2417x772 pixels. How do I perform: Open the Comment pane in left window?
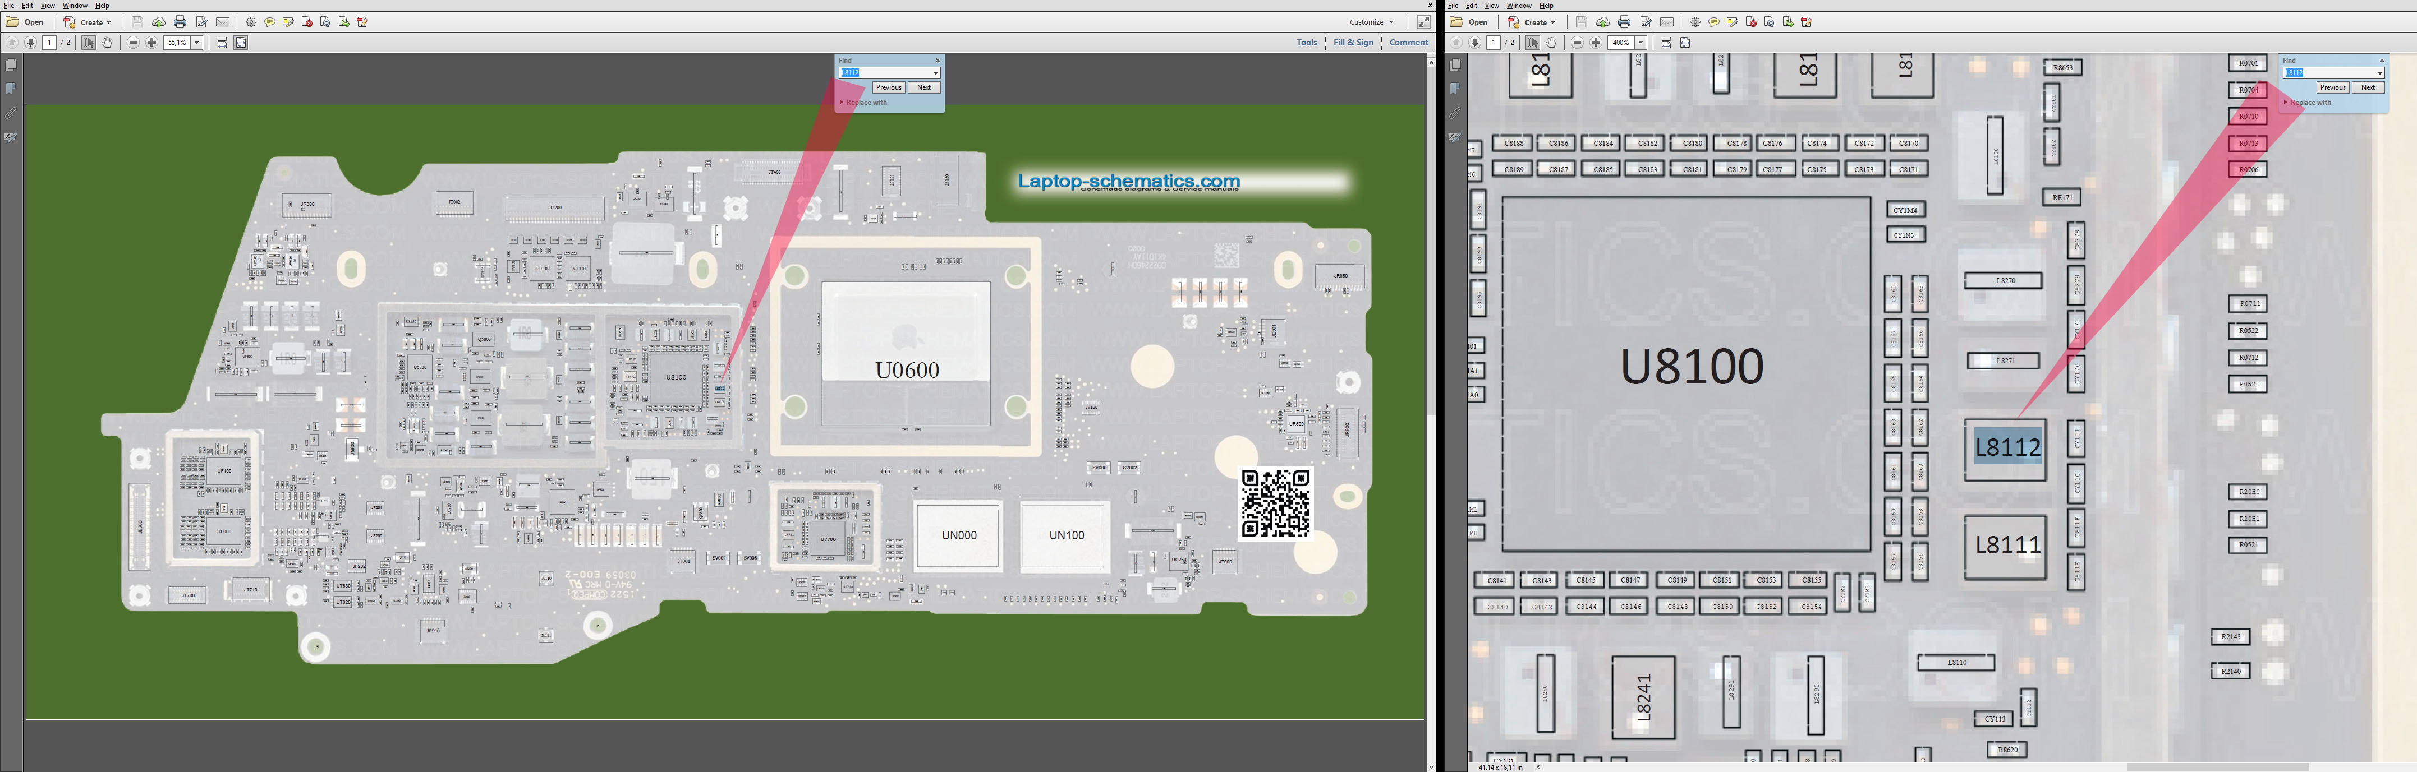(x=1408, y=42)
